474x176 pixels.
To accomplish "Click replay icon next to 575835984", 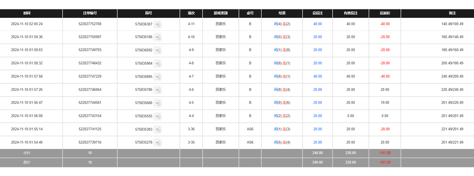I will click(158, 64).
